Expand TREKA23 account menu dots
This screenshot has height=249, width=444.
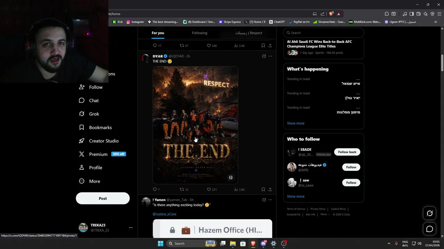tap(131, 228)
